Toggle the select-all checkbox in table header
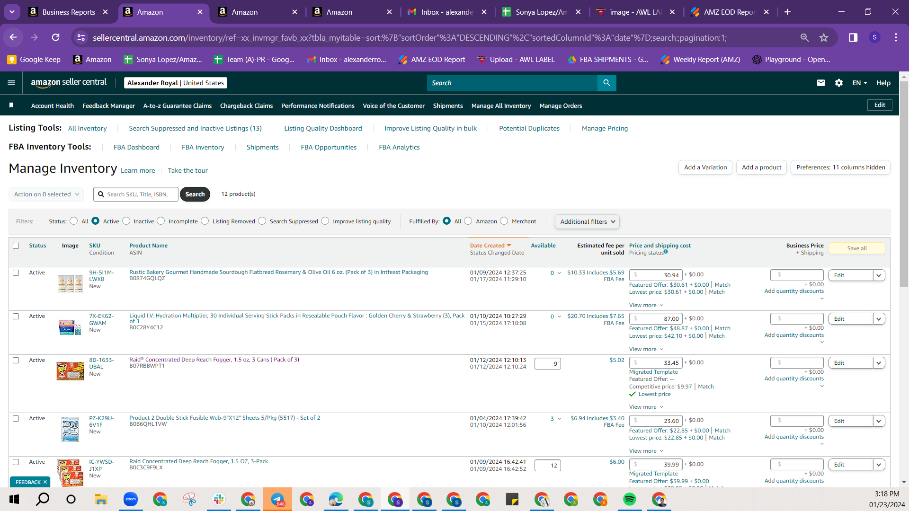The width and height of the screenshot is (909, 511). tap(16, 246)
